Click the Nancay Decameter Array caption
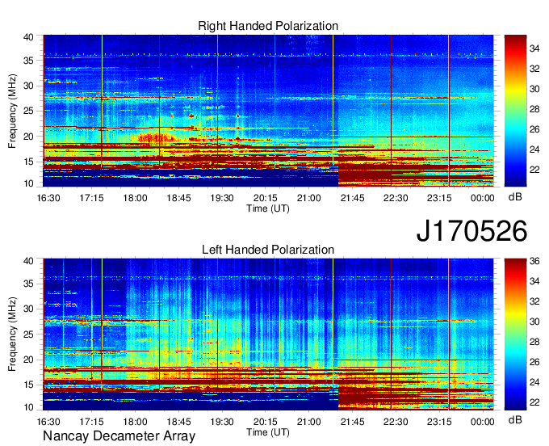549x446 pixels. pyautogui.click(x=119, y=436)
